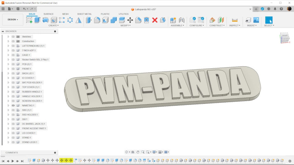Screen dimensions: 294x165
Task: Show the RUBBER HANDLE:1 component
Action: pos(13,92)
